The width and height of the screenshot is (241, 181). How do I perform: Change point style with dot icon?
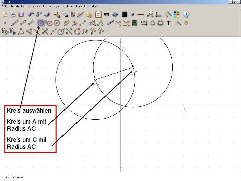coord(133,15)
